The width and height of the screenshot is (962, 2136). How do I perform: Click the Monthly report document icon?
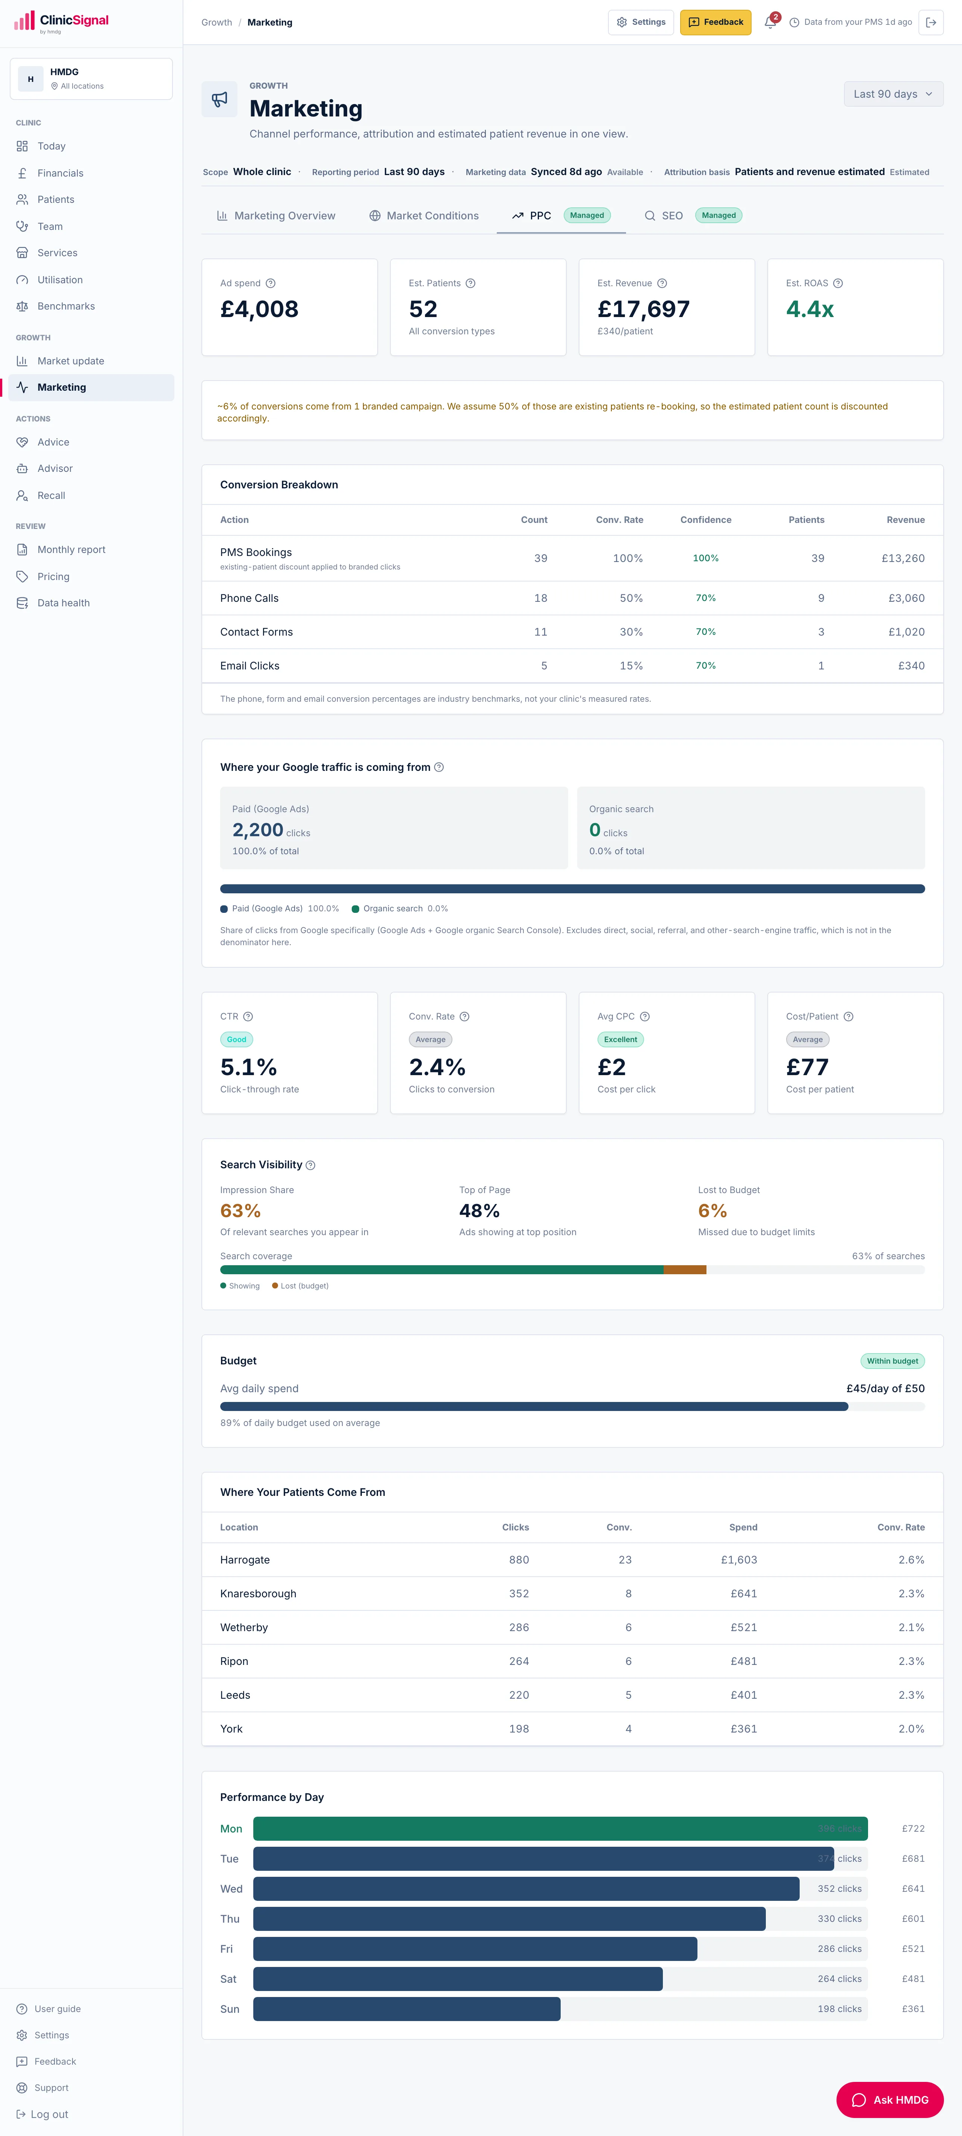pos(23,550)
